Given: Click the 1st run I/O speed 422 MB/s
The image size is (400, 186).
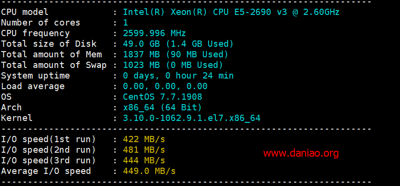Looking at the screenshot, I should 144,139.
